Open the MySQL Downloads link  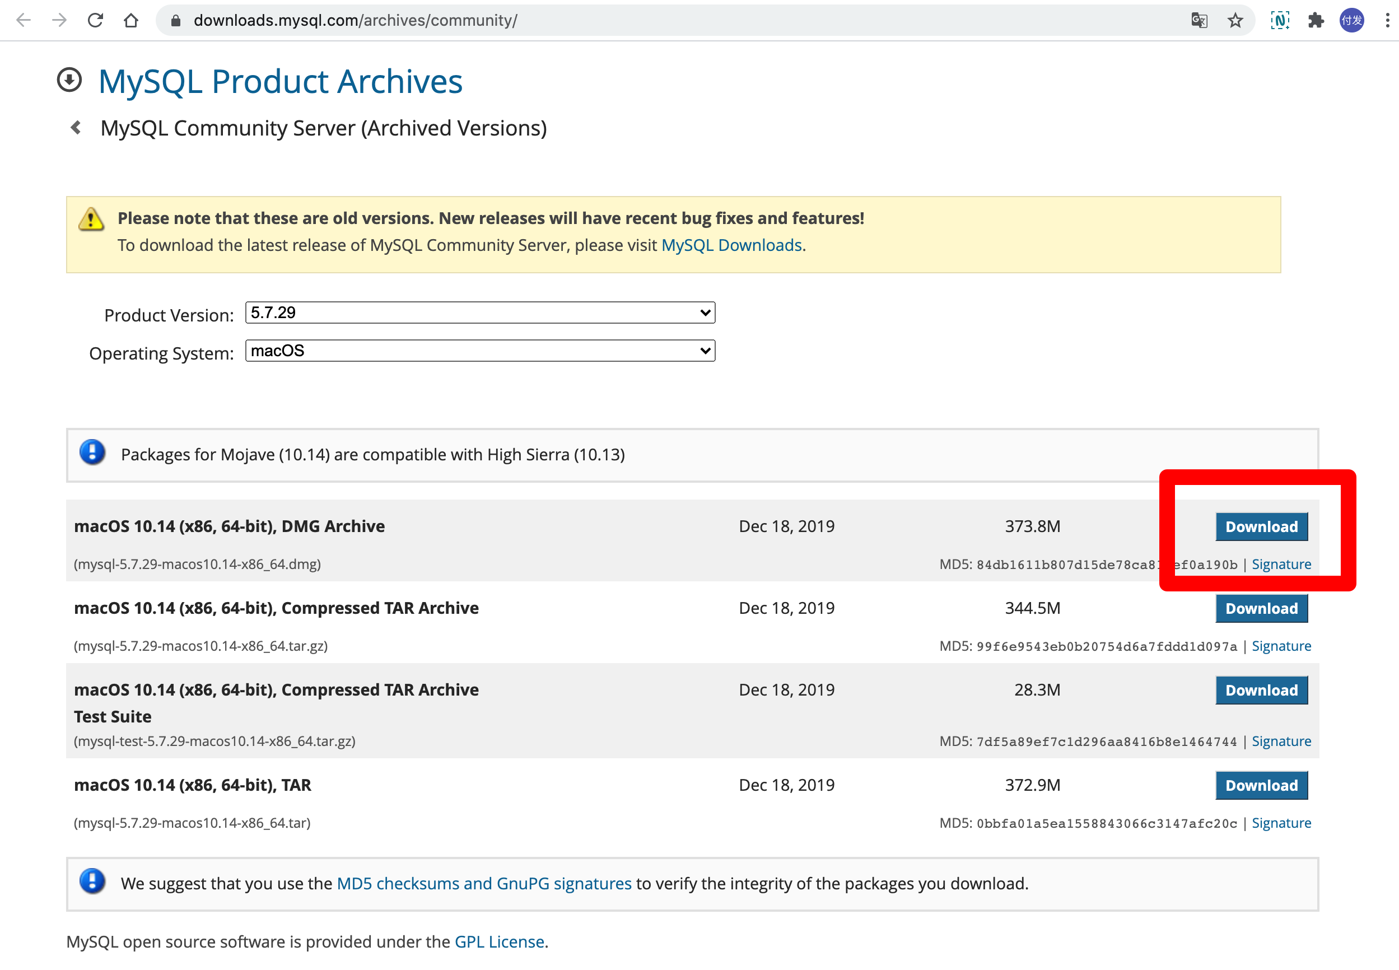pos(731,245)
